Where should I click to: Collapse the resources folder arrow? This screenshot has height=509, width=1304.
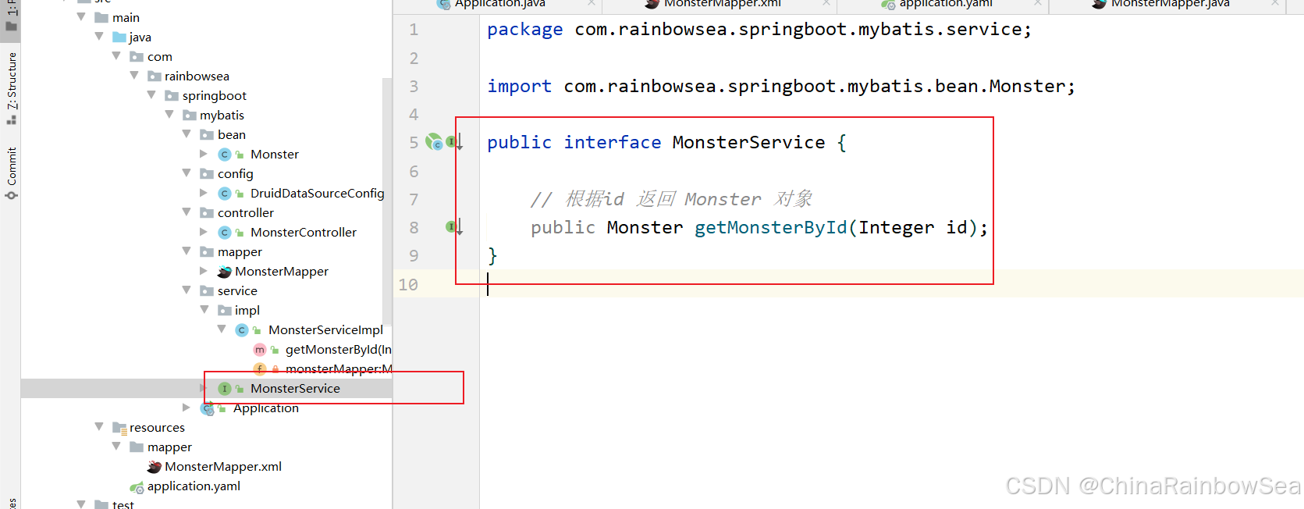99,427
